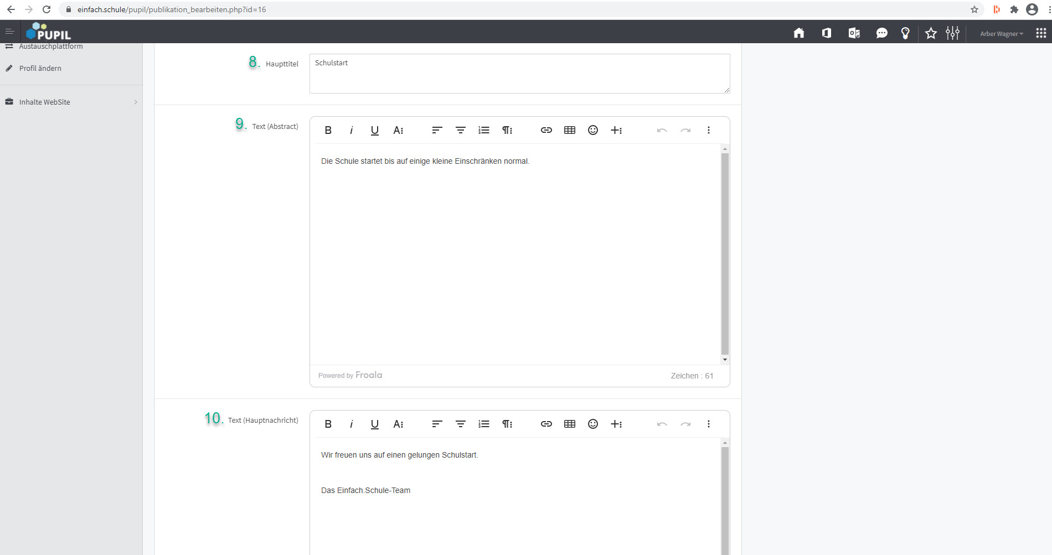
Task: Insert ordered list in Hauptnachricht editor
Action: [484, 424]
